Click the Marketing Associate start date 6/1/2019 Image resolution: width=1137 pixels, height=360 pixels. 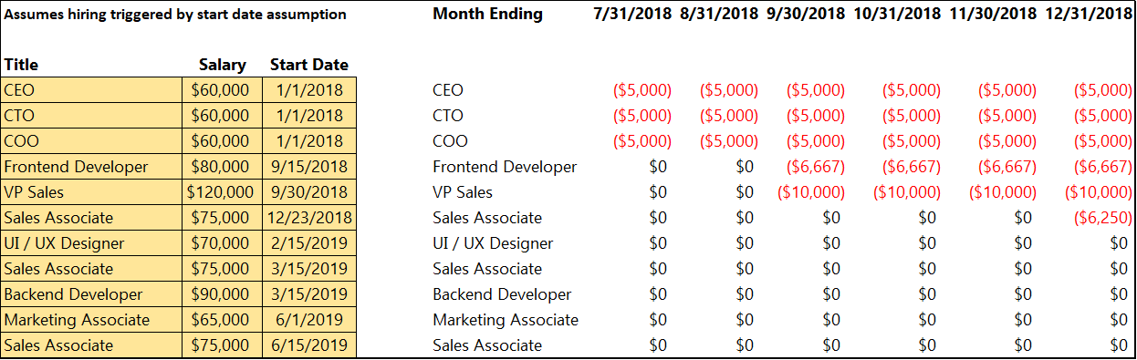coord(309,320)
